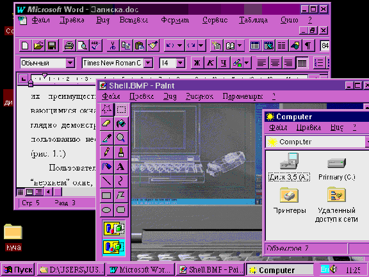
Task: Select the Polygon tool in Paint
Action: pos(121,196)
